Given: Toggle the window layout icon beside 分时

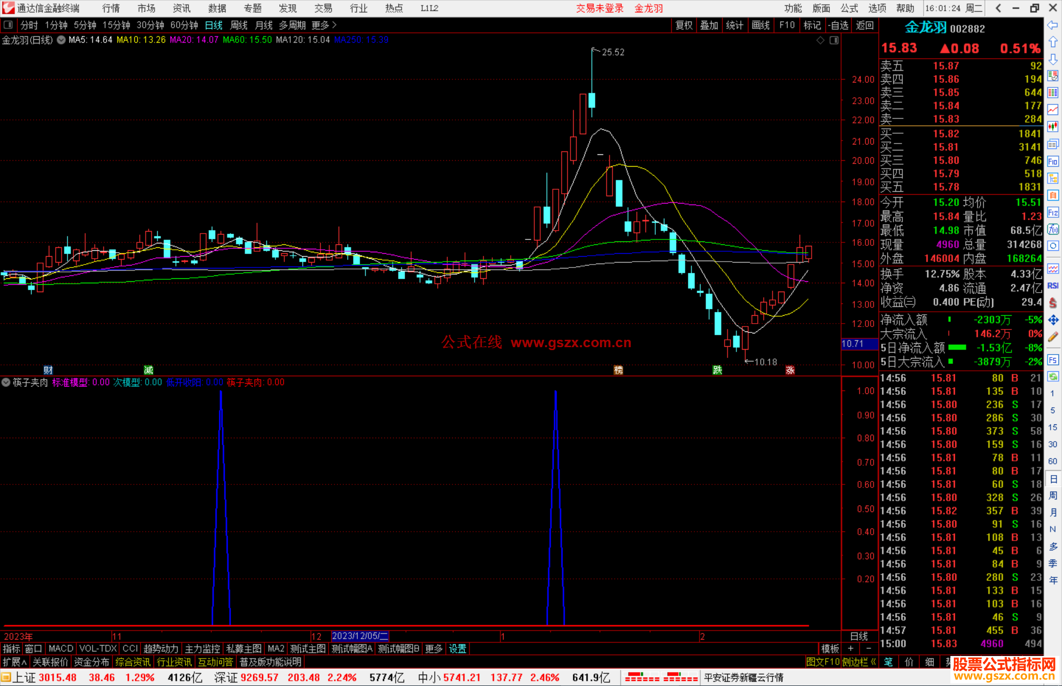Looking at the screenshot, I should [x=8, y=25].
